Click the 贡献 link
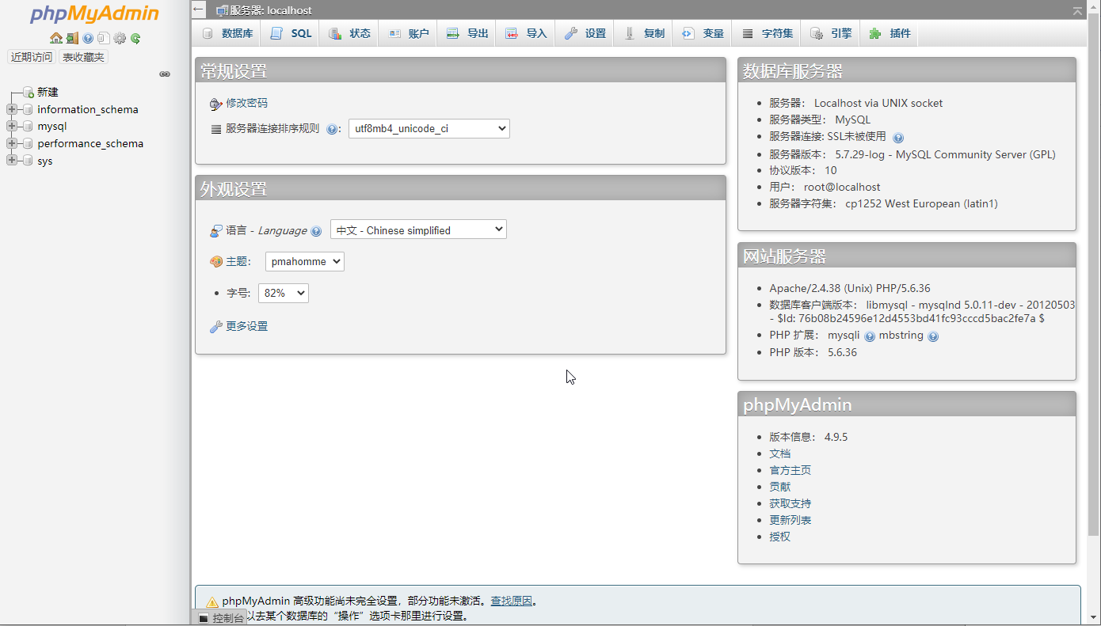The width and height of the screenshot is (1101, 626). tap(779, 487)
